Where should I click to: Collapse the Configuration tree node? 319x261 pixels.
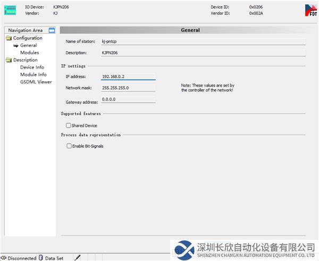[x=27, y=38]
